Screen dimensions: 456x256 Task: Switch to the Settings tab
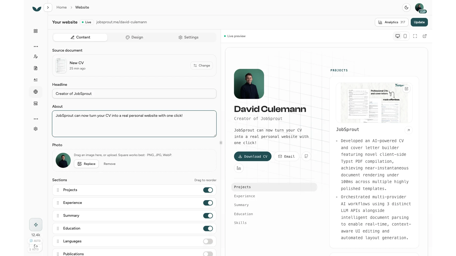189,37
